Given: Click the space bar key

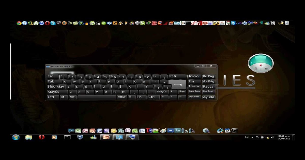Looking at the screenshot, I should [97, 97].
